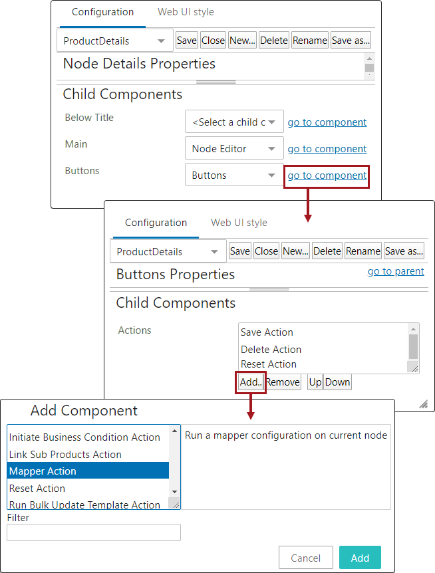Open ProductDetails dropdown in Buttons Properties panel

coord(168,251)
